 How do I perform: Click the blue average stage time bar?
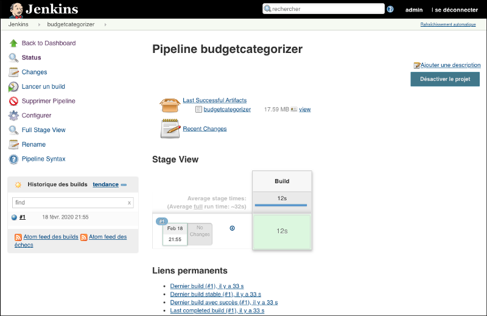point(281,205)
